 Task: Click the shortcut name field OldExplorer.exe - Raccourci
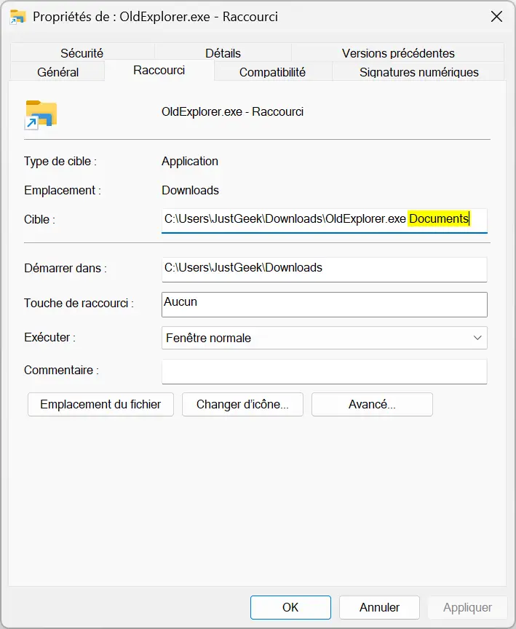[233, 111]
